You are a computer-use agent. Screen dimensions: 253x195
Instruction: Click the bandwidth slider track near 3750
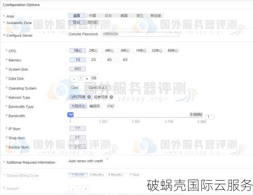[169, 118]
